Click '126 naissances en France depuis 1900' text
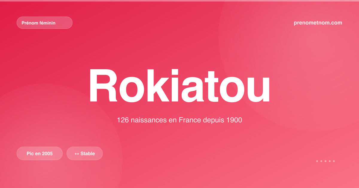Image resolution: width=359 pixels, height=188 pixels. tap(180, 120)
